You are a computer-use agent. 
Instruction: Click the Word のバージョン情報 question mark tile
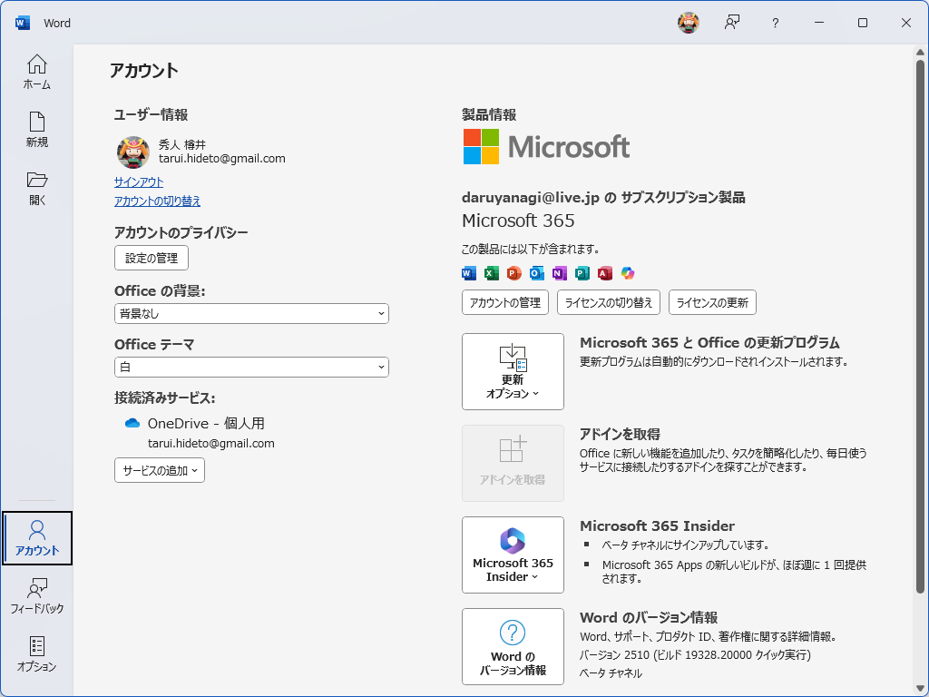pyautogui.click(x=513, y=646)
